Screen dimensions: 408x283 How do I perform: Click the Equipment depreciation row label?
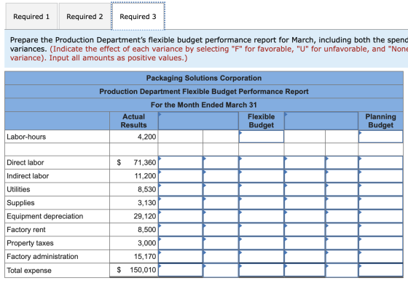(x=44, y=216)
